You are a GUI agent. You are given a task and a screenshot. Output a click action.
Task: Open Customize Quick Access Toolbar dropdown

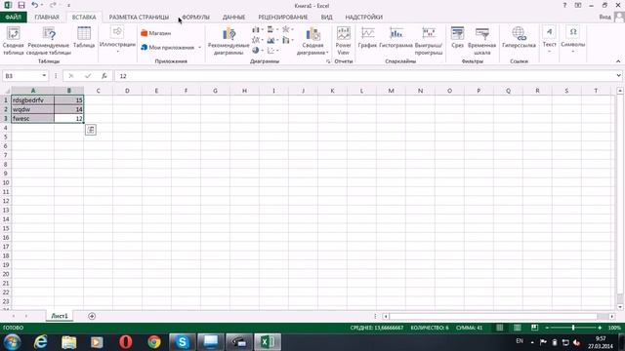[x=68, y=5]
